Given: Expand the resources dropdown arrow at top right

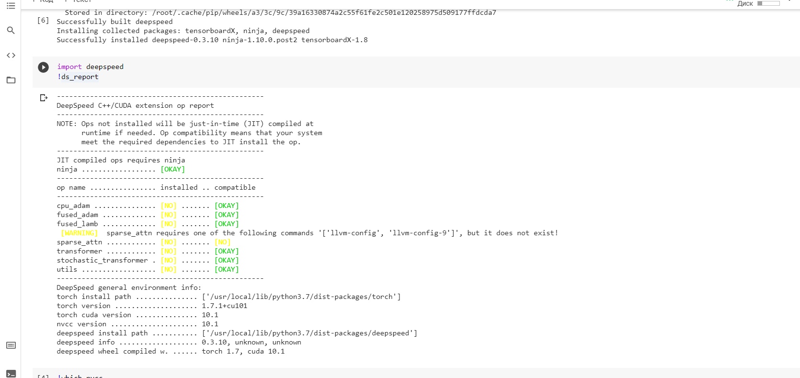Looking at the screenshot, I should point(790,2).
